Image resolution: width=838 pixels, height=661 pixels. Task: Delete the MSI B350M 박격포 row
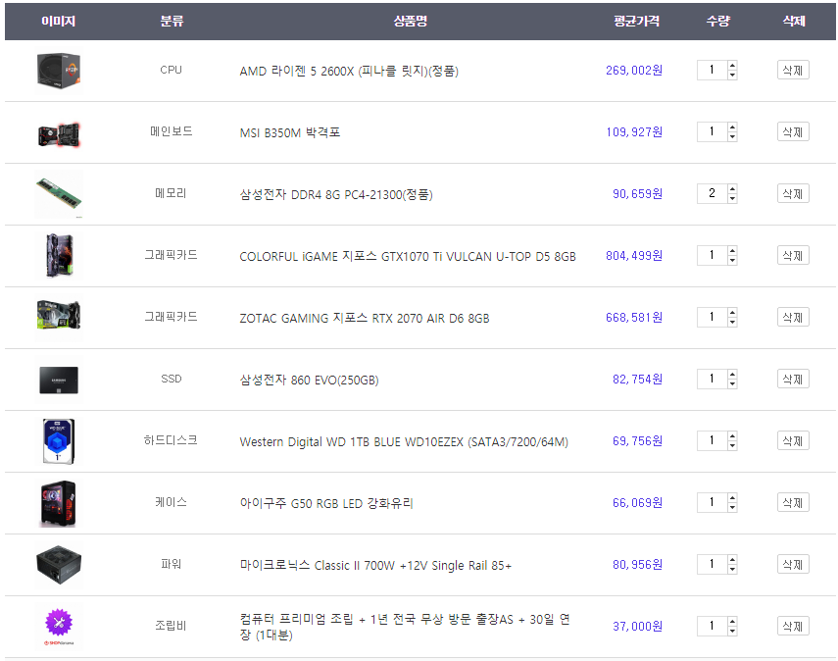tap(793, 132)
